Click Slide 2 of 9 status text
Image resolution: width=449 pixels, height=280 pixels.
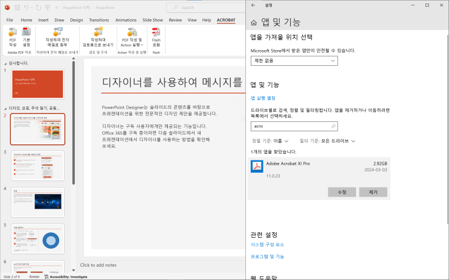11,277
